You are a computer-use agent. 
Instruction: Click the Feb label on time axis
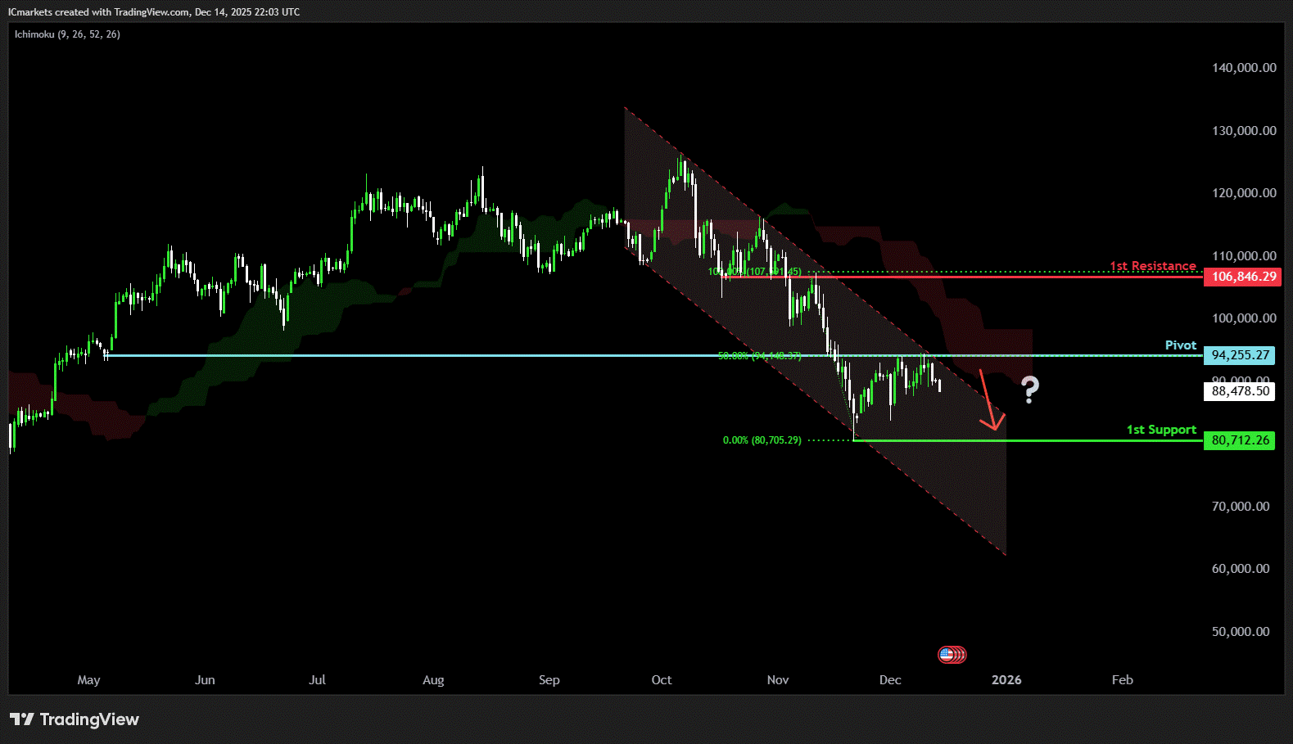point(1122,680)
